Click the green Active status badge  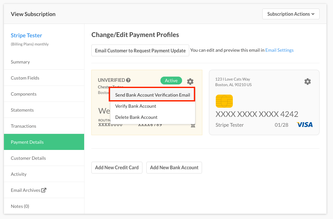click(x=171, y=81)
